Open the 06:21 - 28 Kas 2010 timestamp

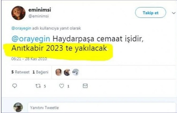29,59
